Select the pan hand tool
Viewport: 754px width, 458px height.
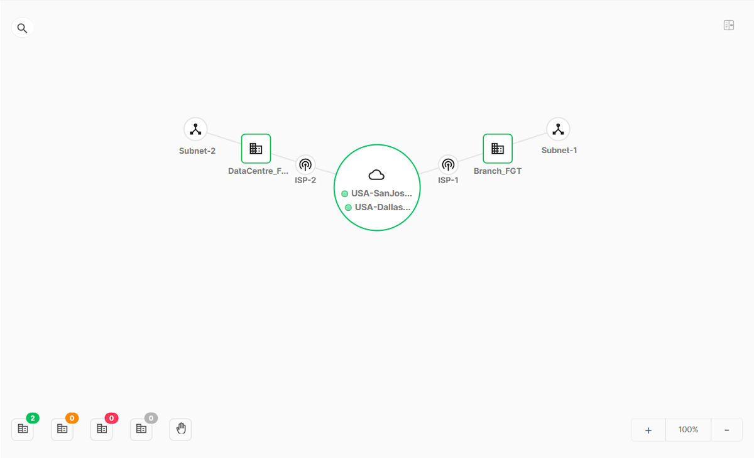[x=180, y=429]
